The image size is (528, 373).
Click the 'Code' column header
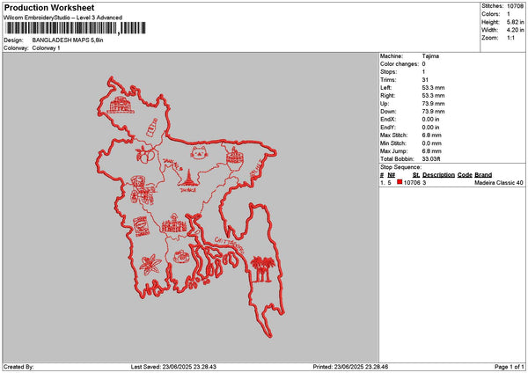click(x=465, y=175)
